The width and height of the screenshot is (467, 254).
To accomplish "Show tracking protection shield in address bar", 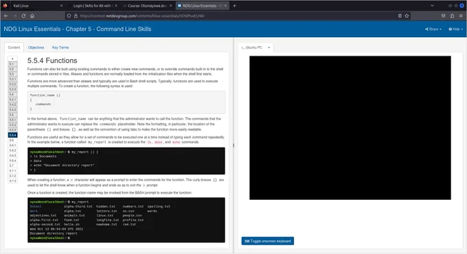I will [69, 16].
